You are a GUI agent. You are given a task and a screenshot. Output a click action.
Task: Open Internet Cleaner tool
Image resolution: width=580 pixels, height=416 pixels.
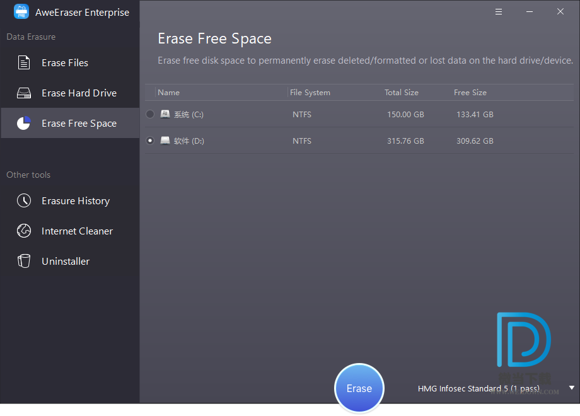click(x=70, y=231)
